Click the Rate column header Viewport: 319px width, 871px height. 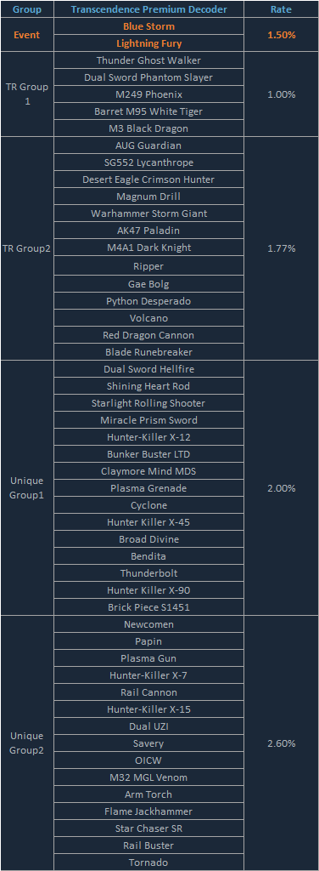tap(282, 9)
